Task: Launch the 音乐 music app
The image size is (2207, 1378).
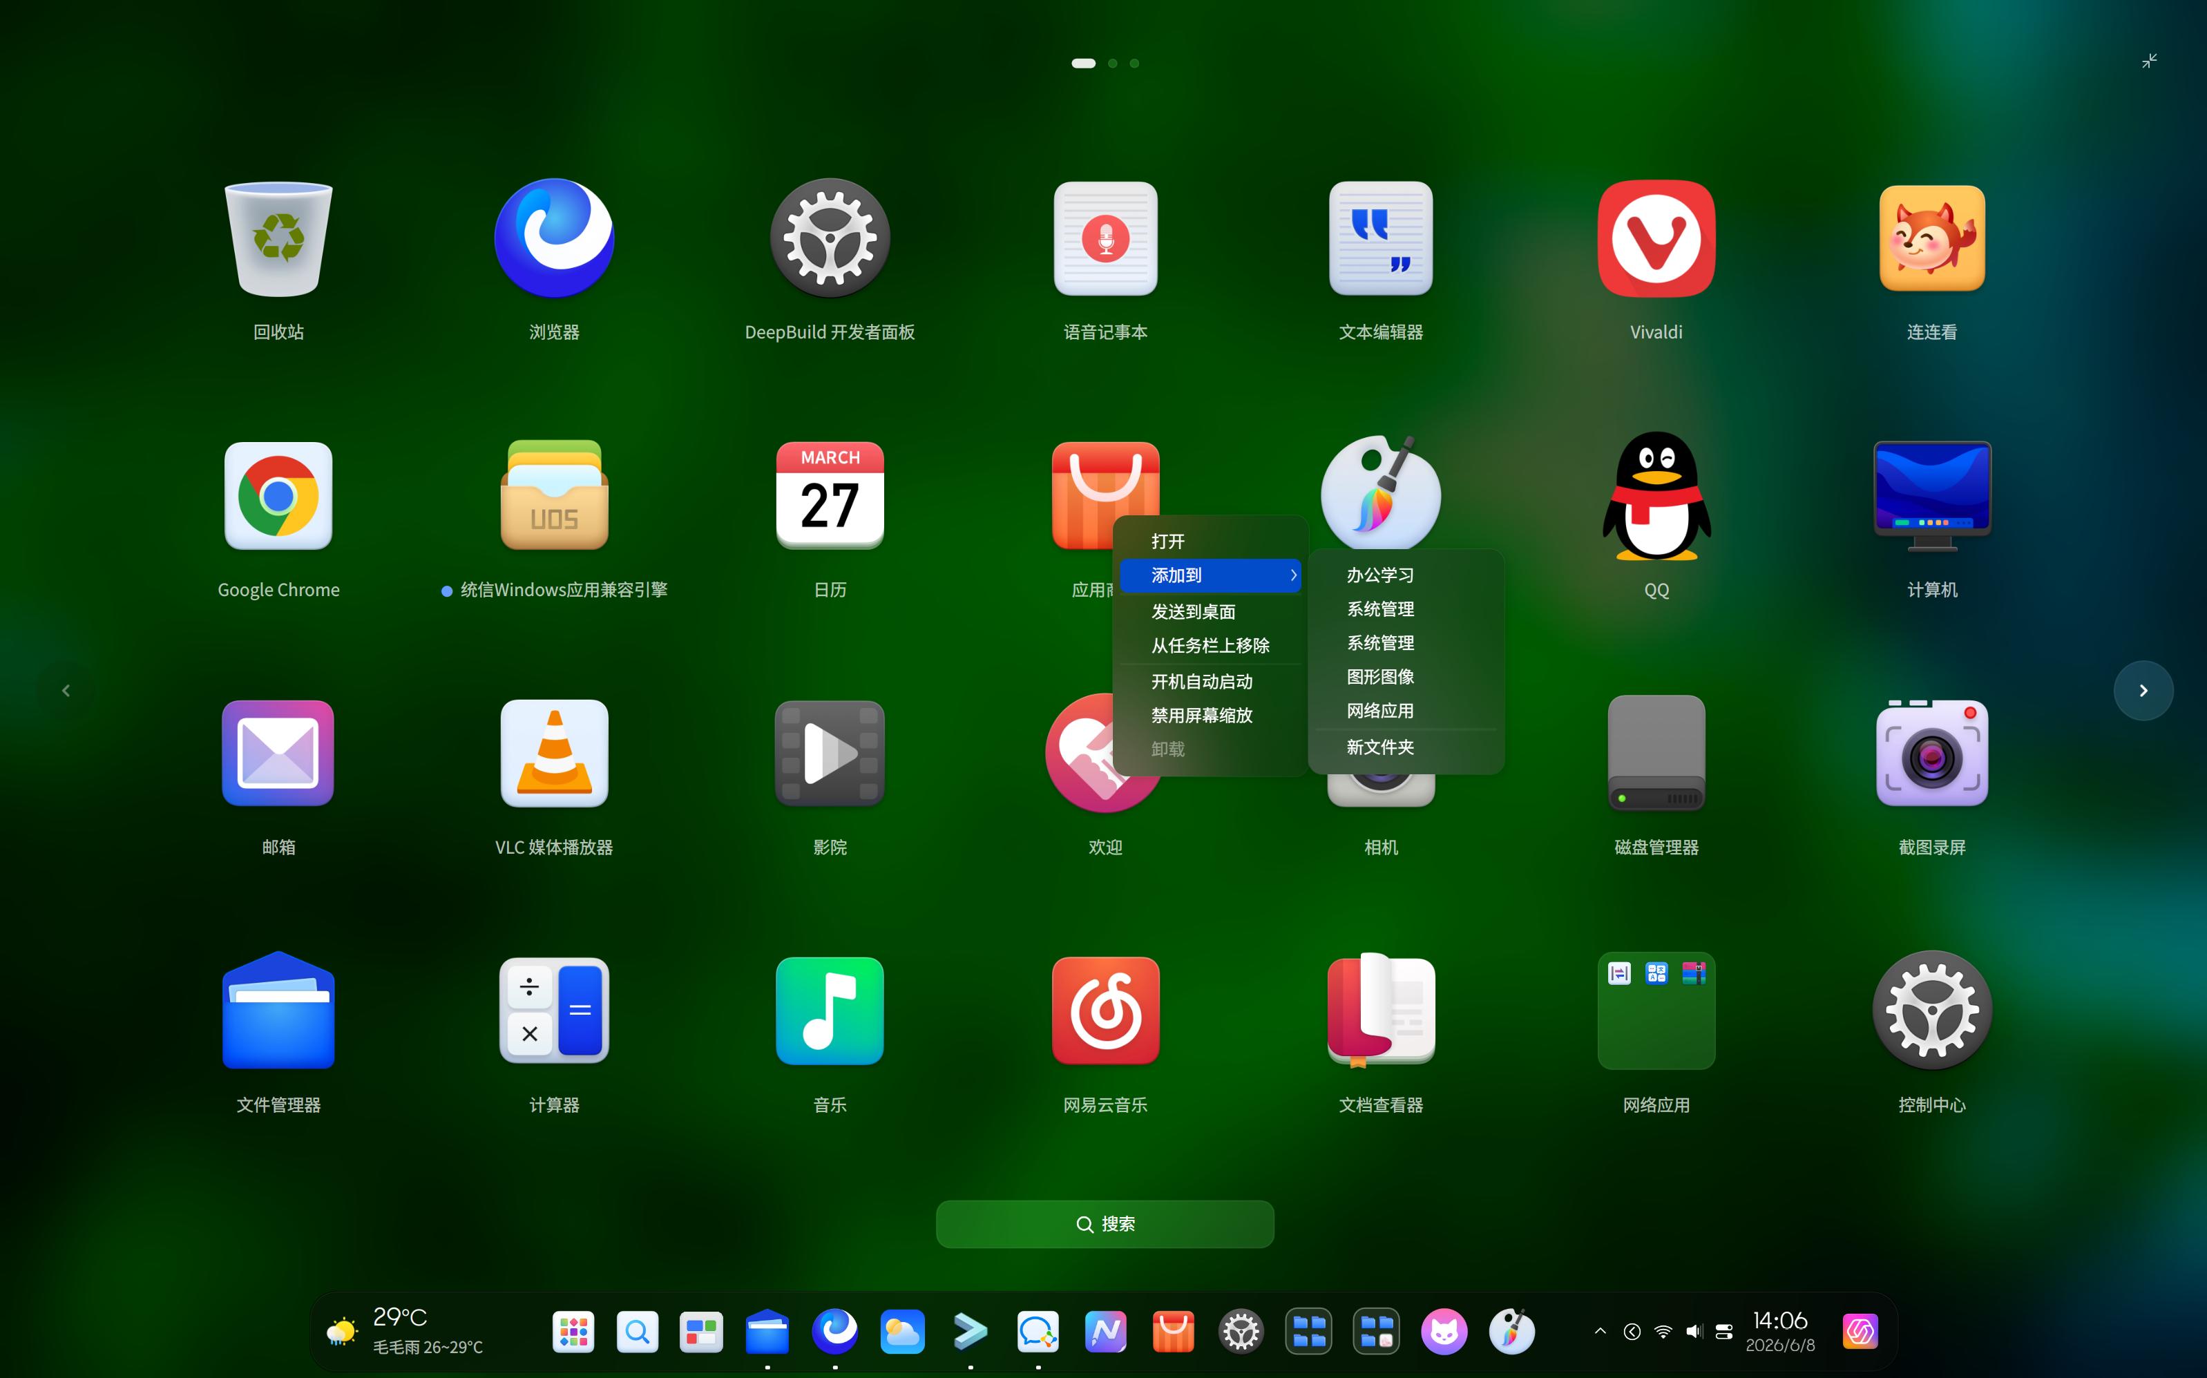Action: tap(829, 1010)
